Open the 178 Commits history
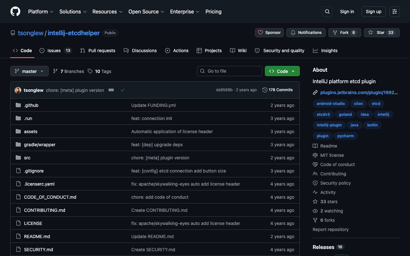The height and width of the screenshot is (256, 410). (x=277, y=90)
